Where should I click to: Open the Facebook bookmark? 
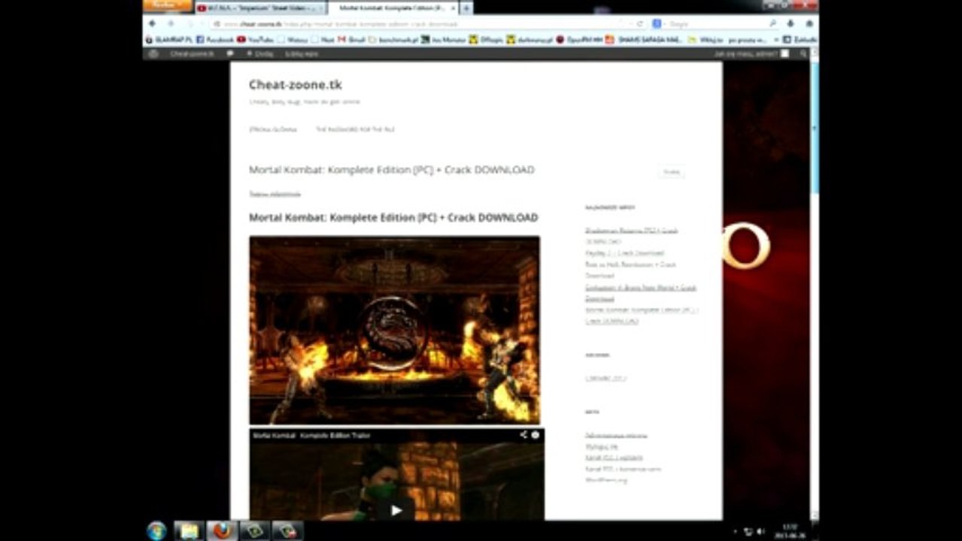215,39
